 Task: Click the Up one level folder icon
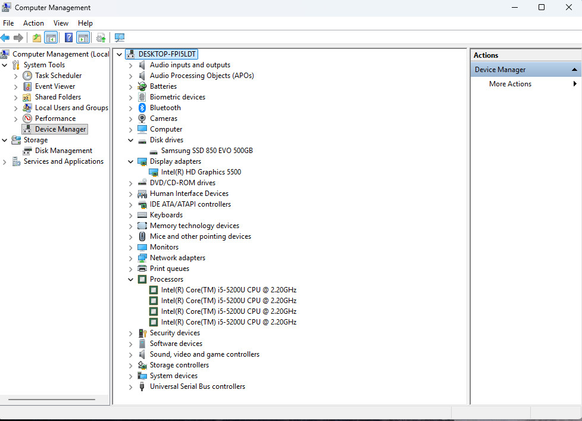[x=37, y=38]
